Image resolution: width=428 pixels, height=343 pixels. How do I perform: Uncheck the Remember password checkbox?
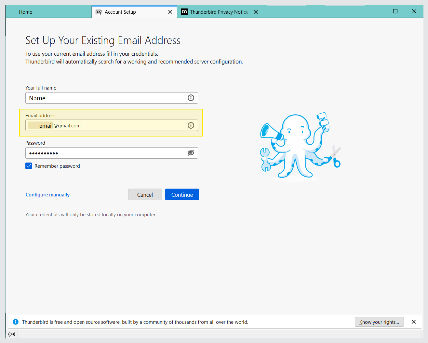pos(29,166)
